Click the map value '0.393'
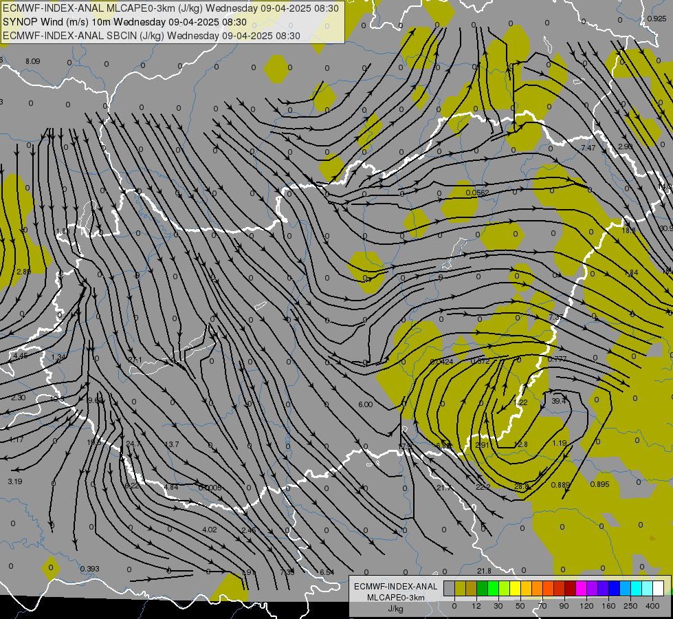 (89, 569)
